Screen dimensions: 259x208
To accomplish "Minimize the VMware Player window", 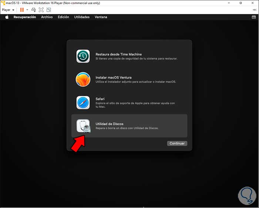I will [229, 3].
